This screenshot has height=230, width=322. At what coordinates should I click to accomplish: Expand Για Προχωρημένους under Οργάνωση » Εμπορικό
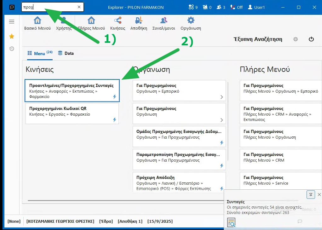coord(179,91)
